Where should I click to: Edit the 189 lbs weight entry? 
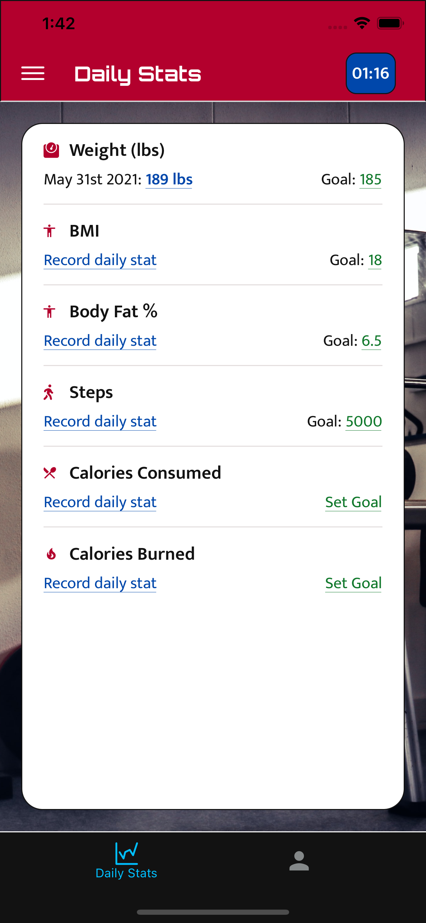point(169,179)
